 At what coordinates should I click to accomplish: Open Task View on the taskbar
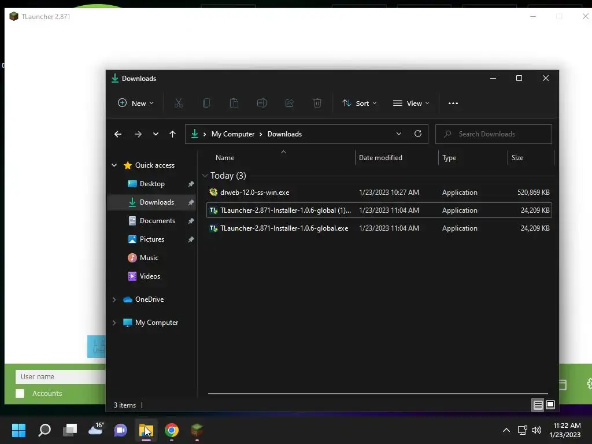70,430
